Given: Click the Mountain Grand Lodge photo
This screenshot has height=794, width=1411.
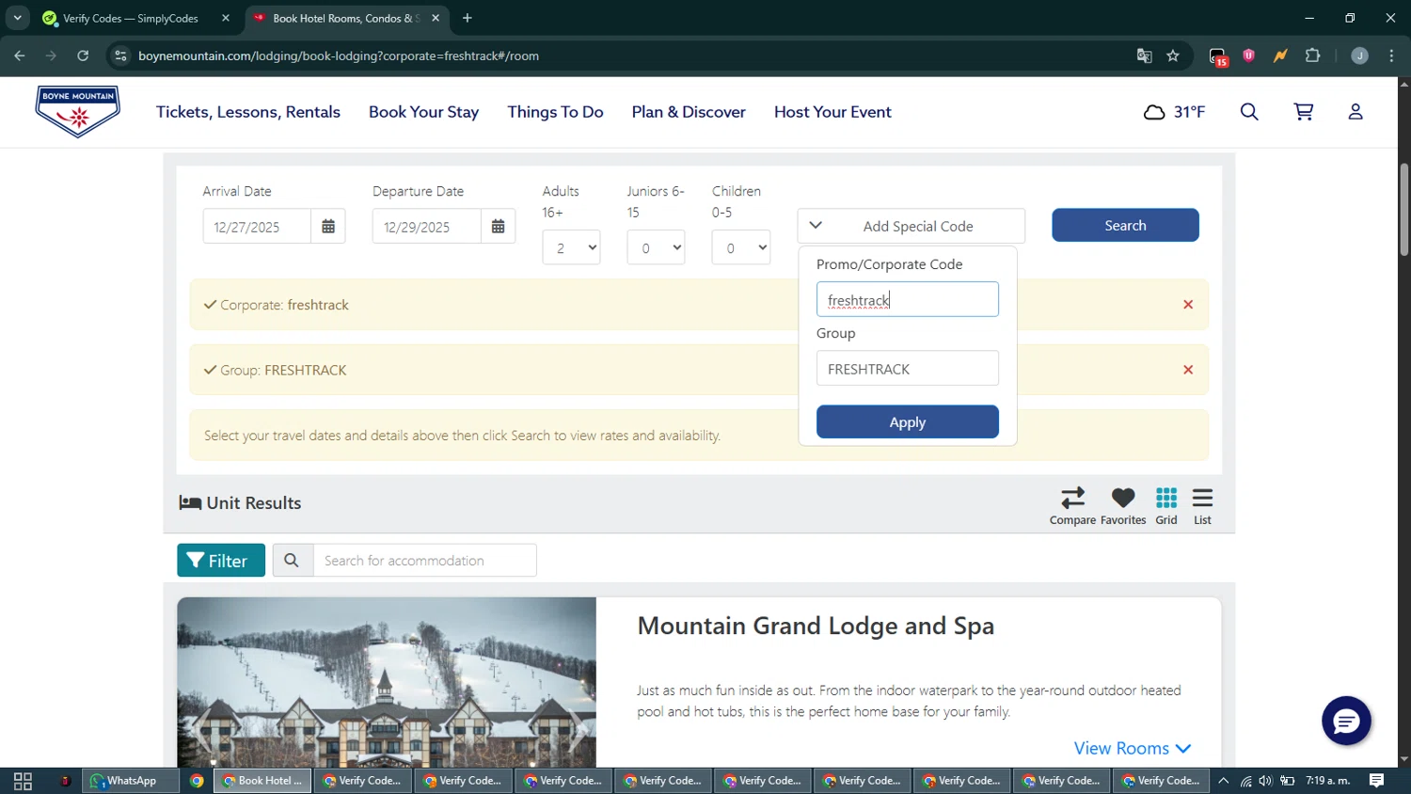Looking at the screenshot, I should click(387, 683).
